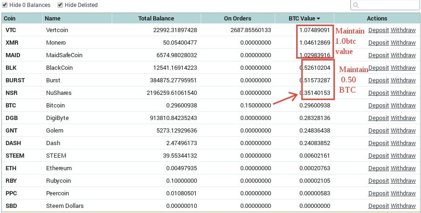Viewport: 421px width, 213px height.
Task: Select the BURST coin symbol
Action: [15, 80]
